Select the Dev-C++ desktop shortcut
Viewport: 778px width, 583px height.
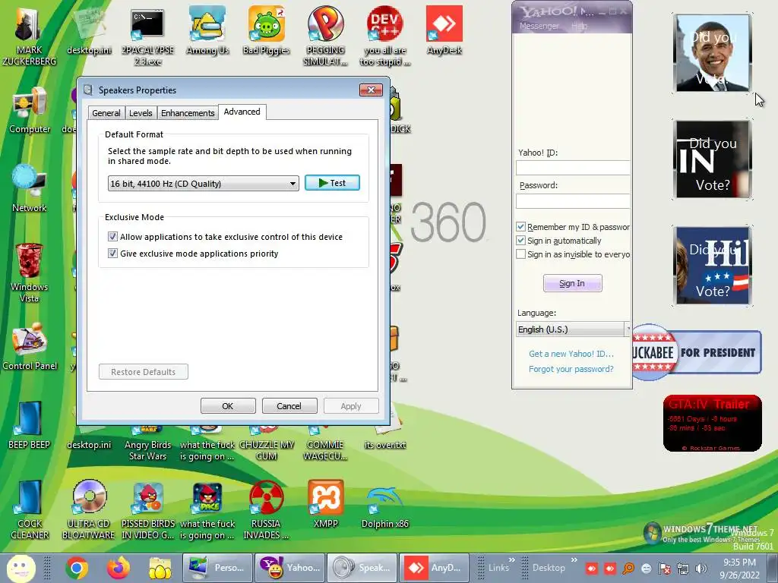tap(385, 36)
